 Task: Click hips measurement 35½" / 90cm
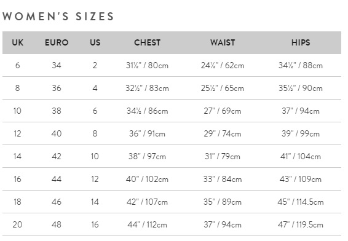(301, 88)
